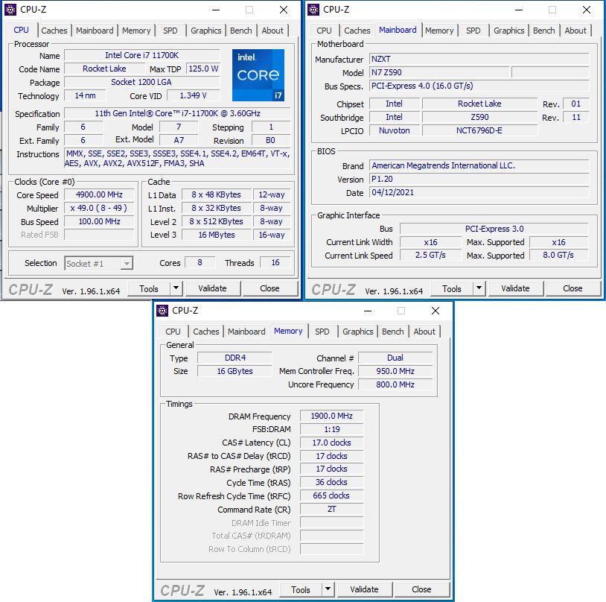The width and height of the screenshot is (606, 602).
Task: Open the Caches tab in the CPU window
Action: tap(54, 31)
